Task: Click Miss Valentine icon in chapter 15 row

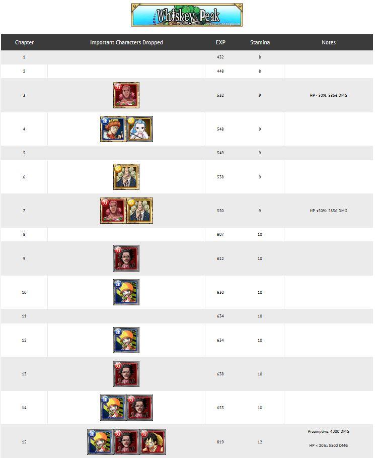Action: (100, 442)
